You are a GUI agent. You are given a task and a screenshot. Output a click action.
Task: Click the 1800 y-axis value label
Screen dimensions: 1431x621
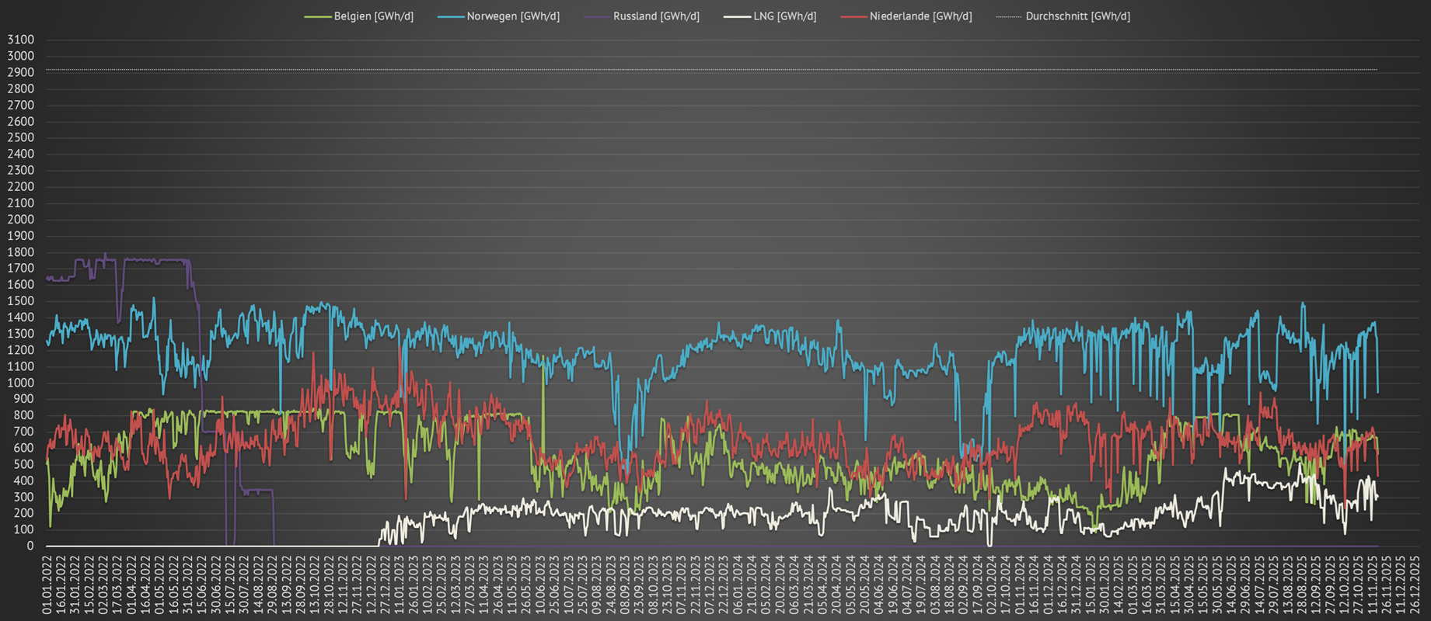pos(20,252)
